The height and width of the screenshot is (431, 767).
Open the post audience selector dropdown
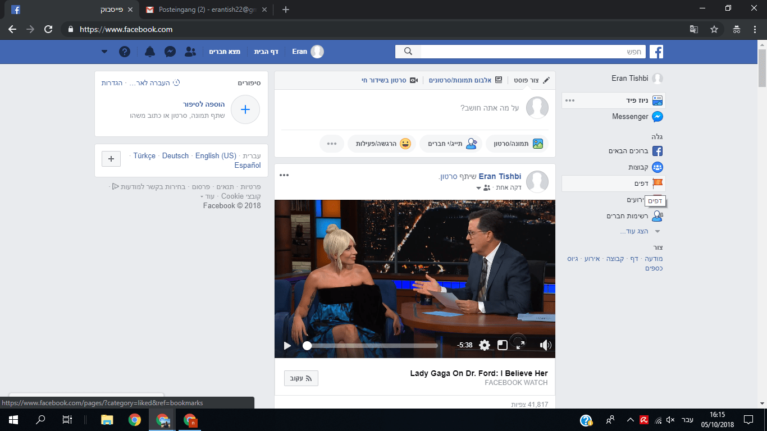point(482,187)
